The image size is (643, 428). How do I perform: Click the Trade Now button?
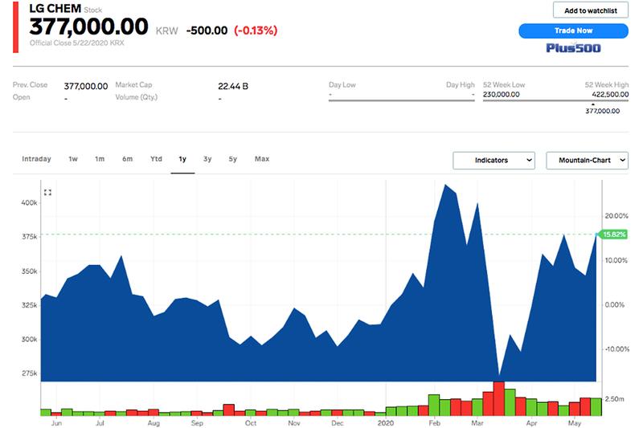coord(573,31)
